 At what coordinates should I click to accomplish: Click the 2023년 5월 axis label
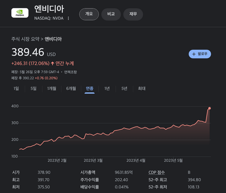coord(173,161)
